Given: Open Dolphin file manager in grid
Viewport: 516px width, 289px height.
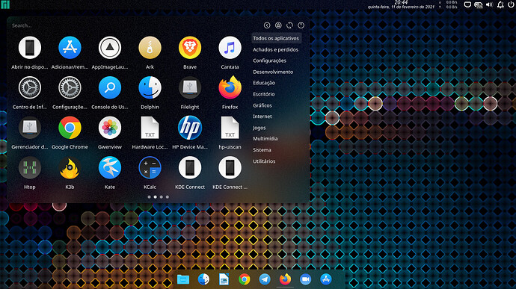Looking at the screenshot, I should [x=150, y=88].
